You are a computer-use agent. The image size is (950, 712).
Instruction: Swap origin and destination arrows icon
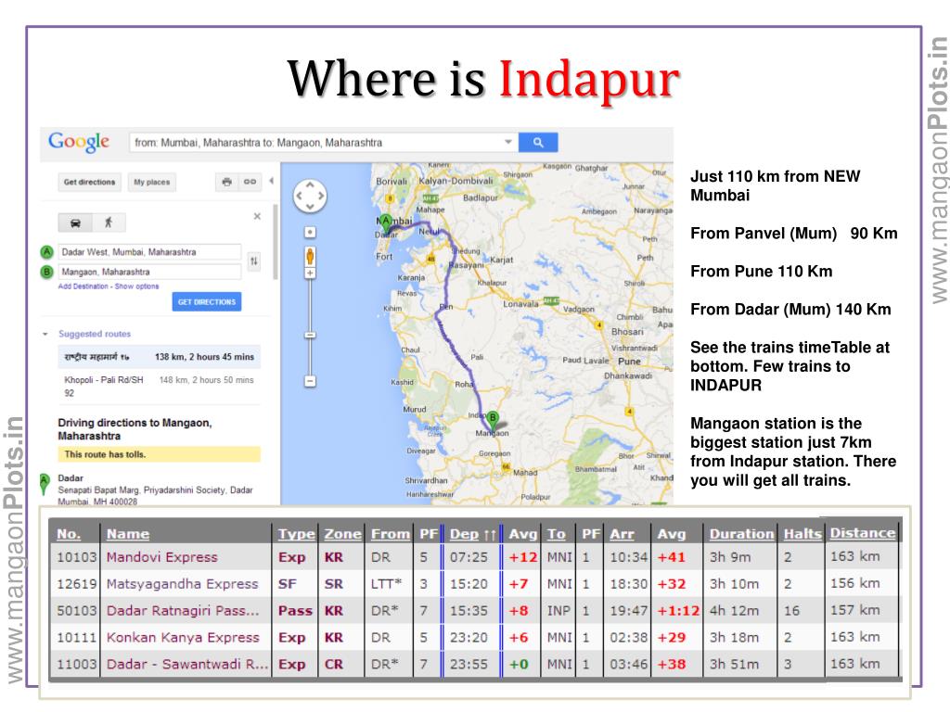pyautogui.click(x=254, y=261)
